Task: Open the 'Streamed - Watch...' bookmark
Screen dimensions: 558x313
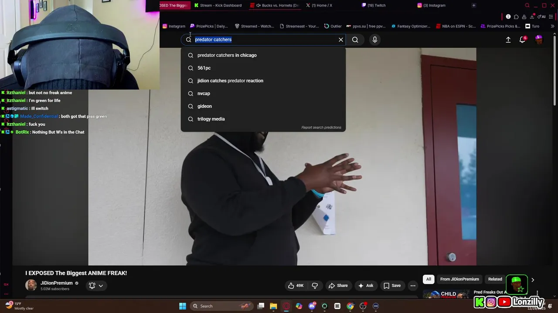Action: pos(255,26)
